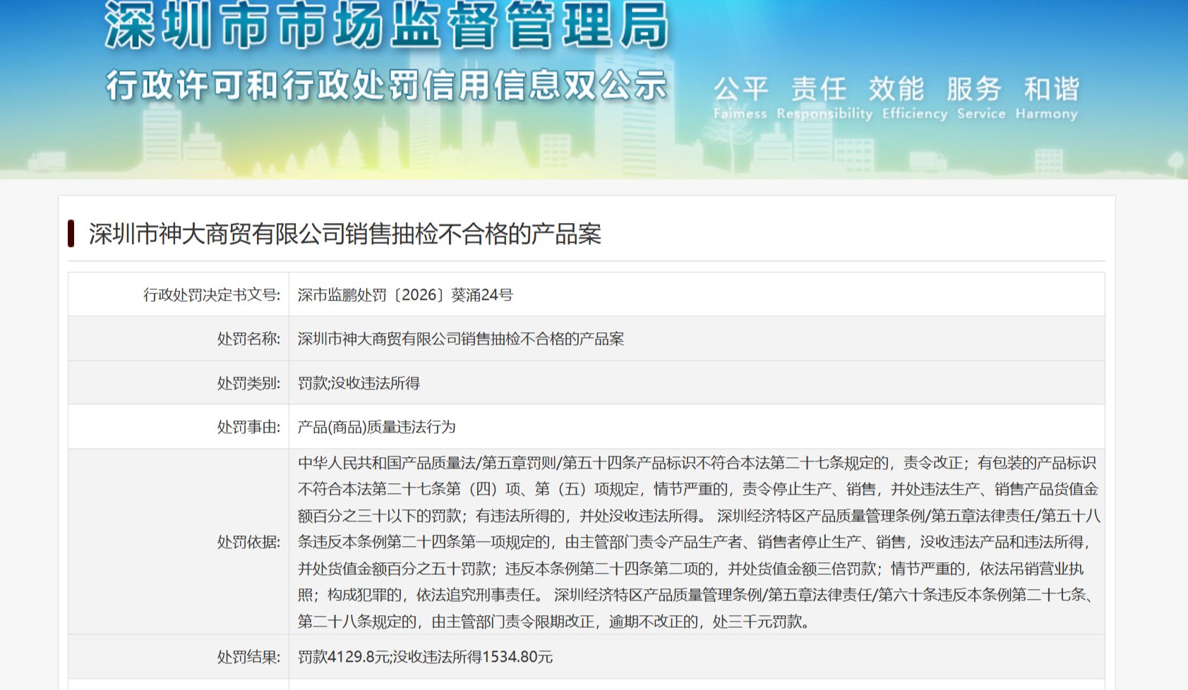Click the 公平 Fairness slogan text

(740, 98)
